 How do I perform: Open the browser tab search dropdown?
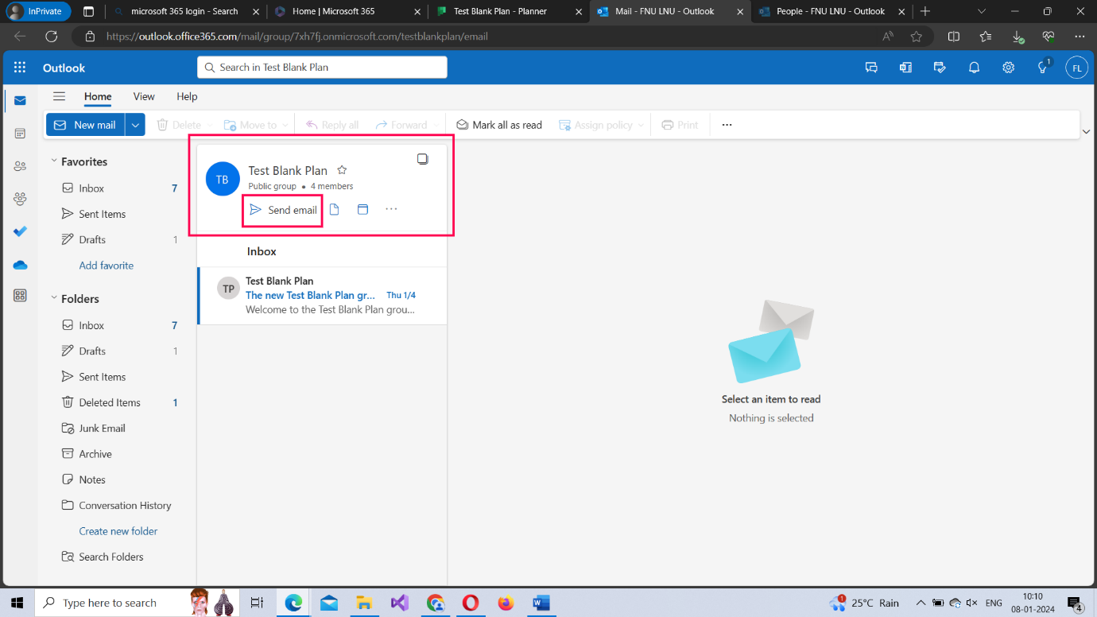(x=982, y=11)
